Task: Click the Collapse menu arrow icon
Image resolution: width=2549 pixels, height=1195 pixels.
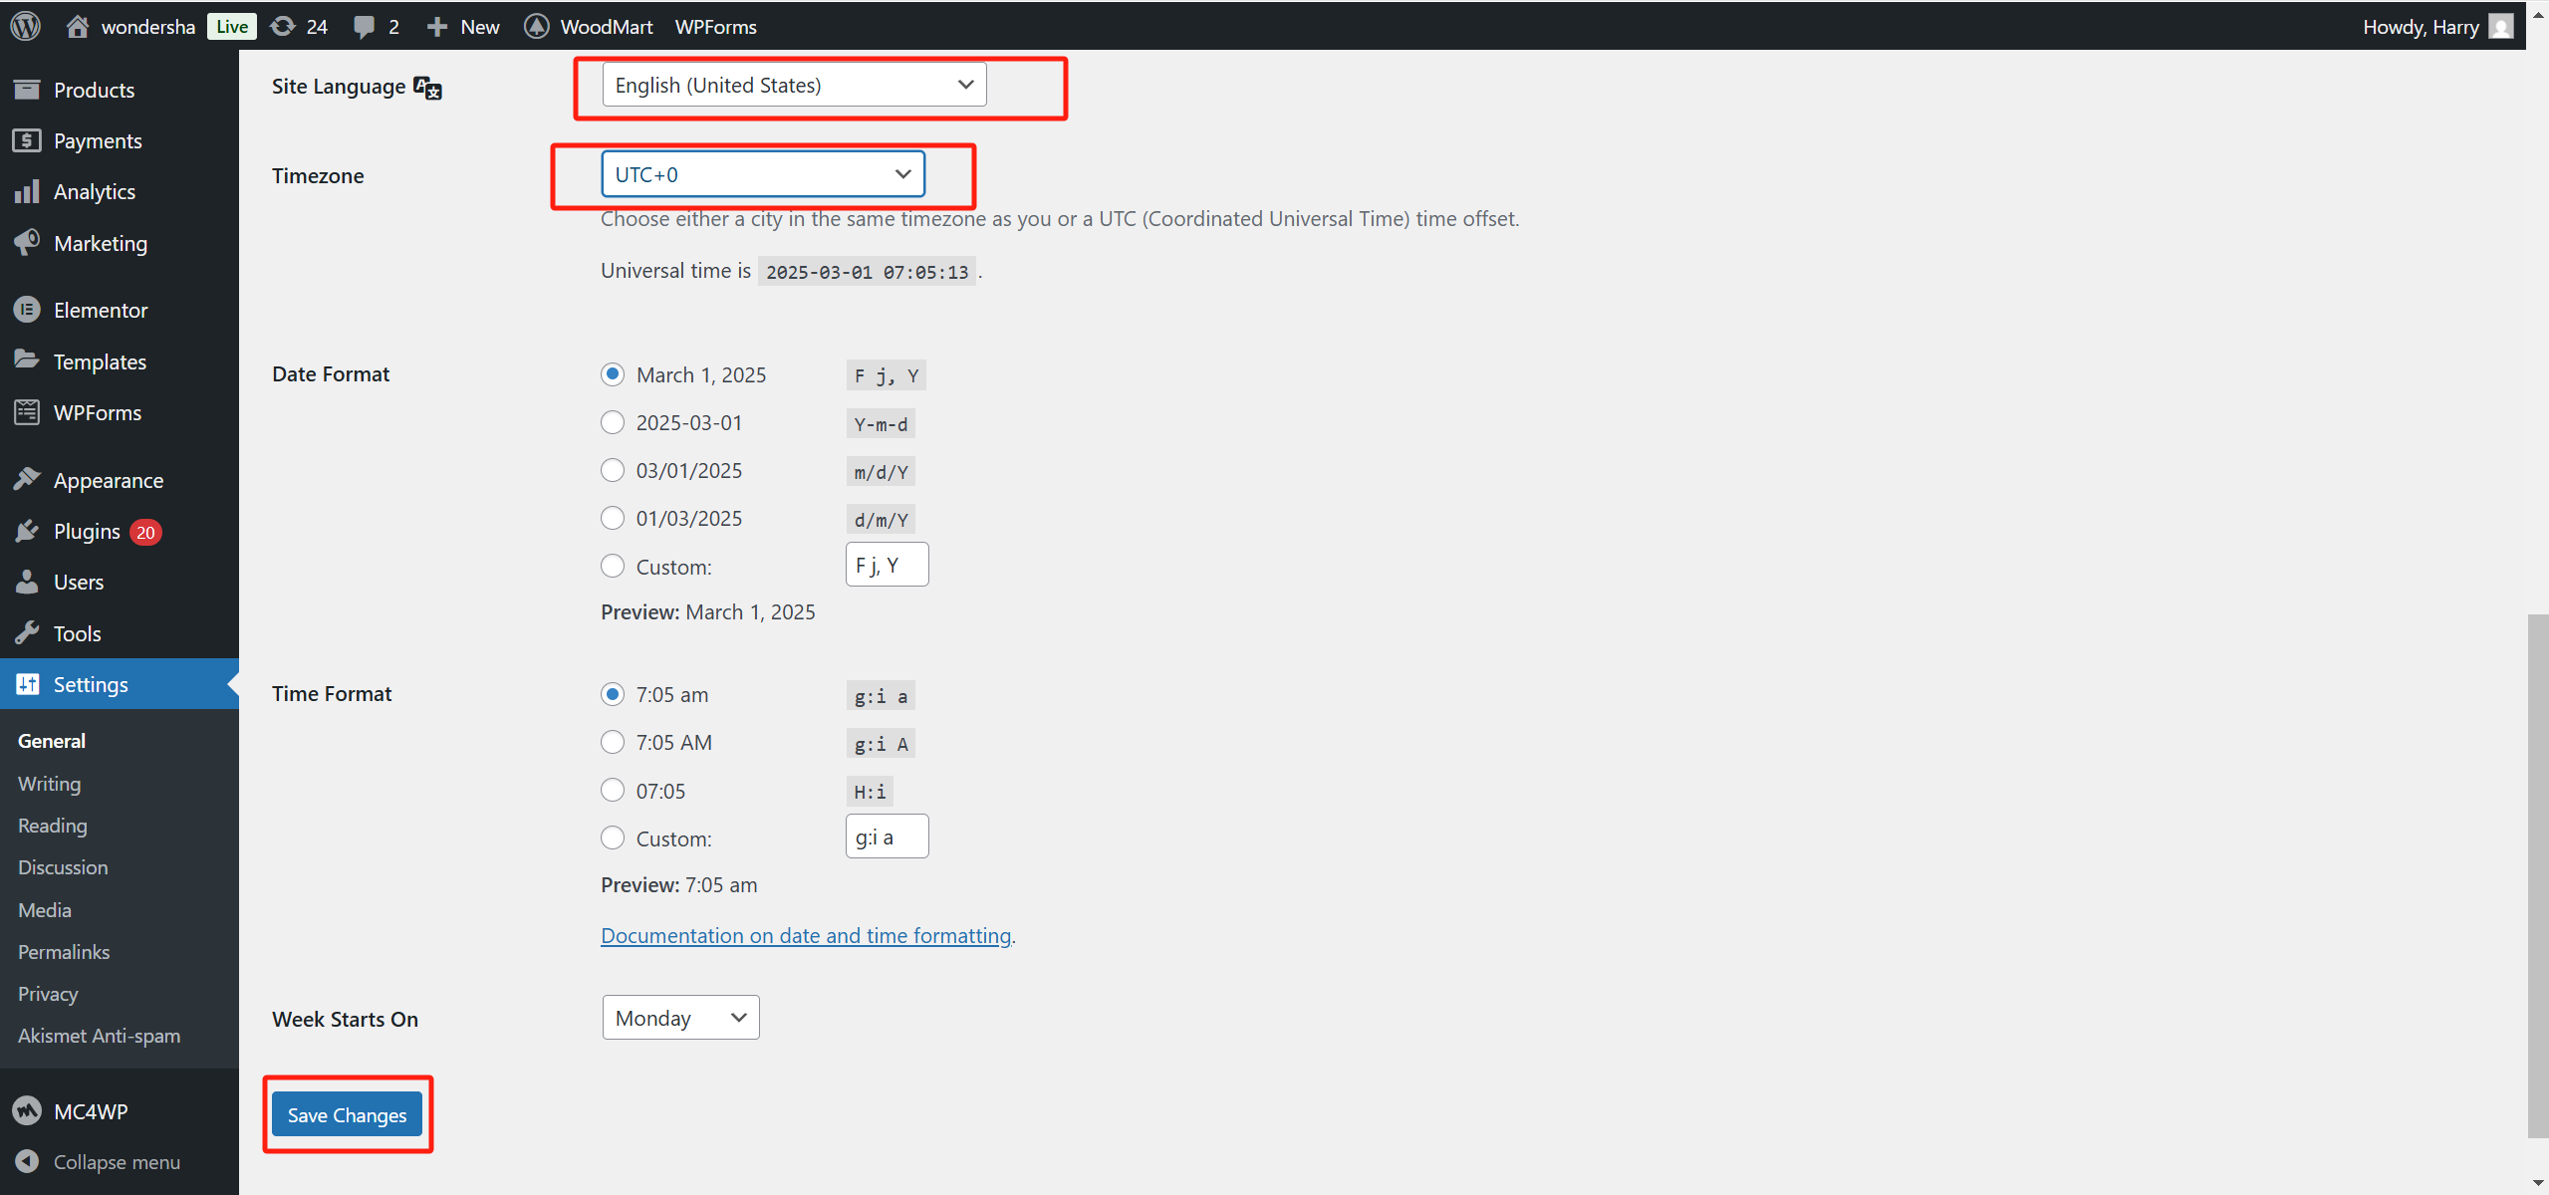Action: pyautogui.click(x=28, y=1161)
